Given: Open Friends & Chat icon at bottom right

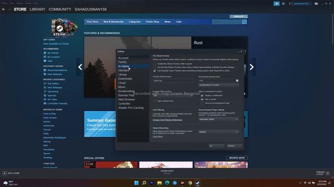Looking at the screenshot, I should coord(328,173).
